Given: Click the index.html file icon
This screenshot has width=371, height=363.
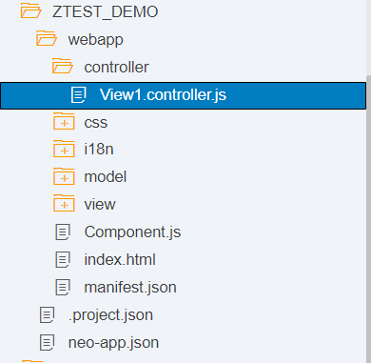Looking at the screenshot, I should click(63, 259).
